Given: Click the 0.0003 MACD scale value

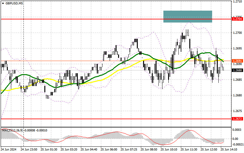Looking at the screenshot, I should [237, 130].
